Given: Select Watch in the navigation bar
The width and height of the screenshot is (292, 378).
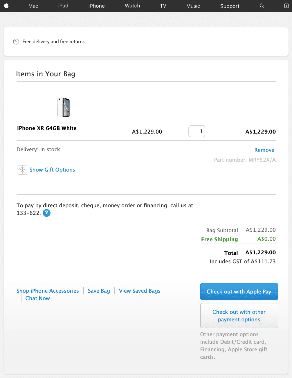Looking at the screenshot, I should 132,6.
